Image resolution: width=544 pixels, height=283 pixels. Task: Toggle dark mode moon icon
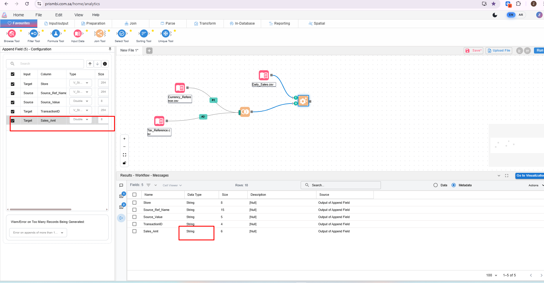coord(495,15)
